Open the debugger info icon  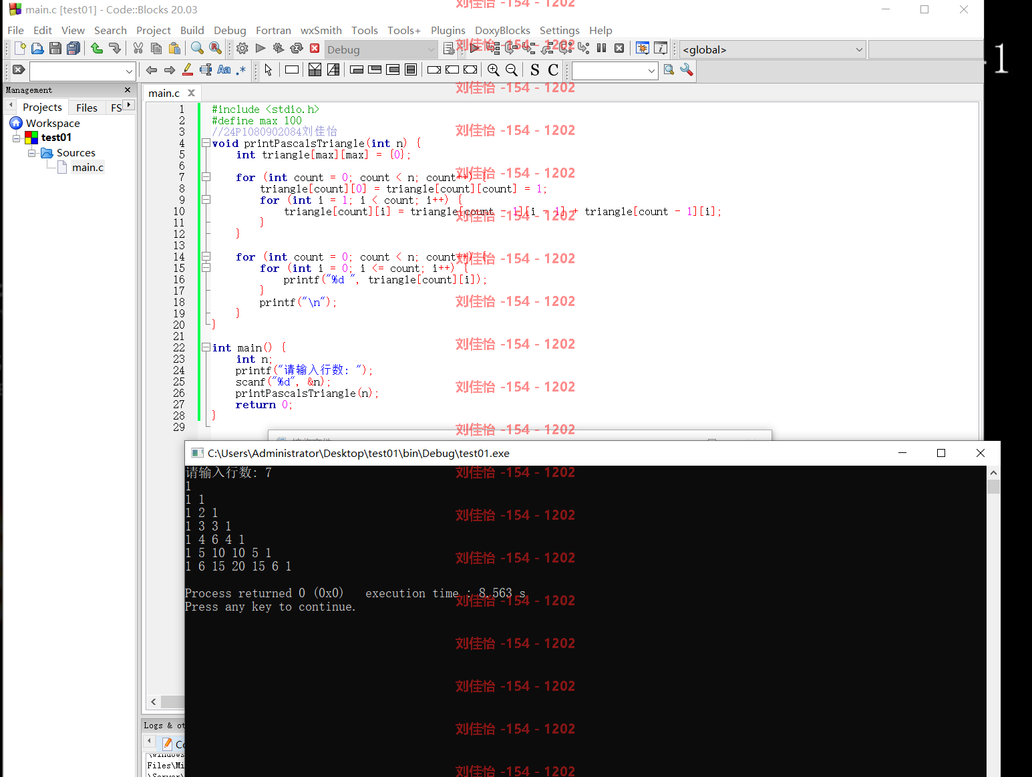pyautogui.click(x=661, y=48)
